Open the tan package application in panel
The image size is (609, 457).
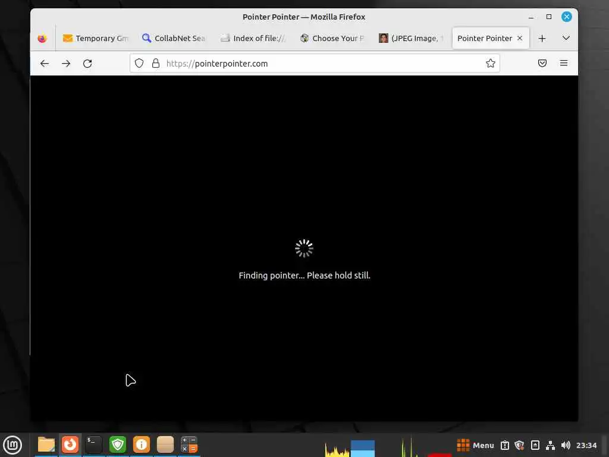[x=165, y=445]
